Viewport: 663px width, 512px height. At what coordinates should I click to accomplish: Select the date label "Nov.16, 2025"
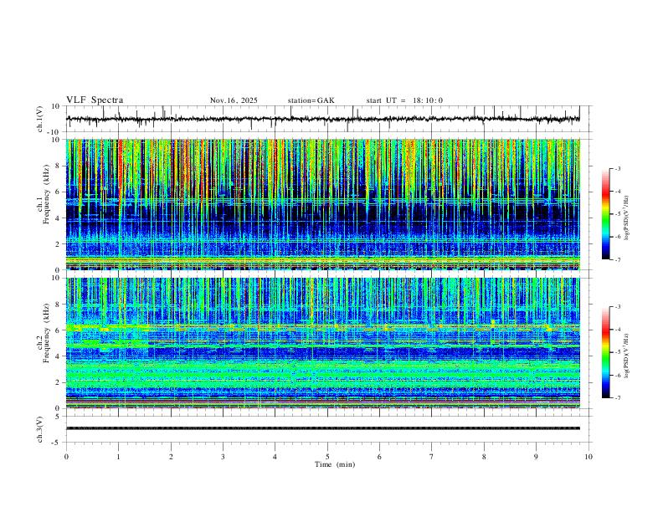pyautogui.click(x=234, y=100)
